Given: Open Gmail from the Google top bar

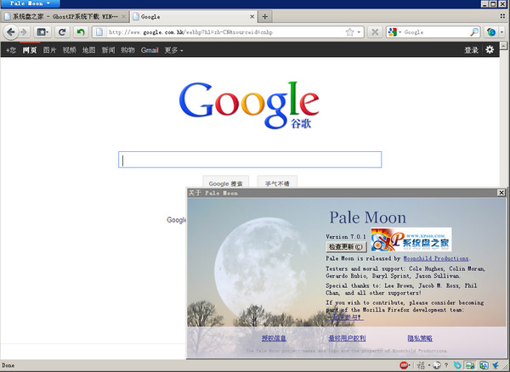Looking at the screenshot, I should [x=150, y=51].
